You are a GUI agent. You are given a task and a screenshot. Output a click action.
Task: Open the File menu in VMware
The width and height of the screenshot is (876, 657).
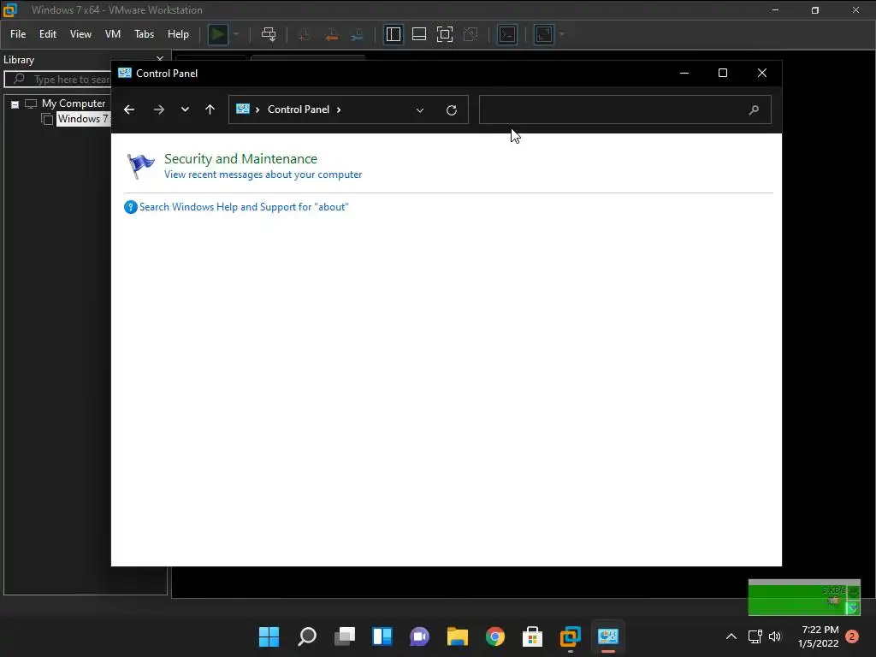tap(18, 34)
